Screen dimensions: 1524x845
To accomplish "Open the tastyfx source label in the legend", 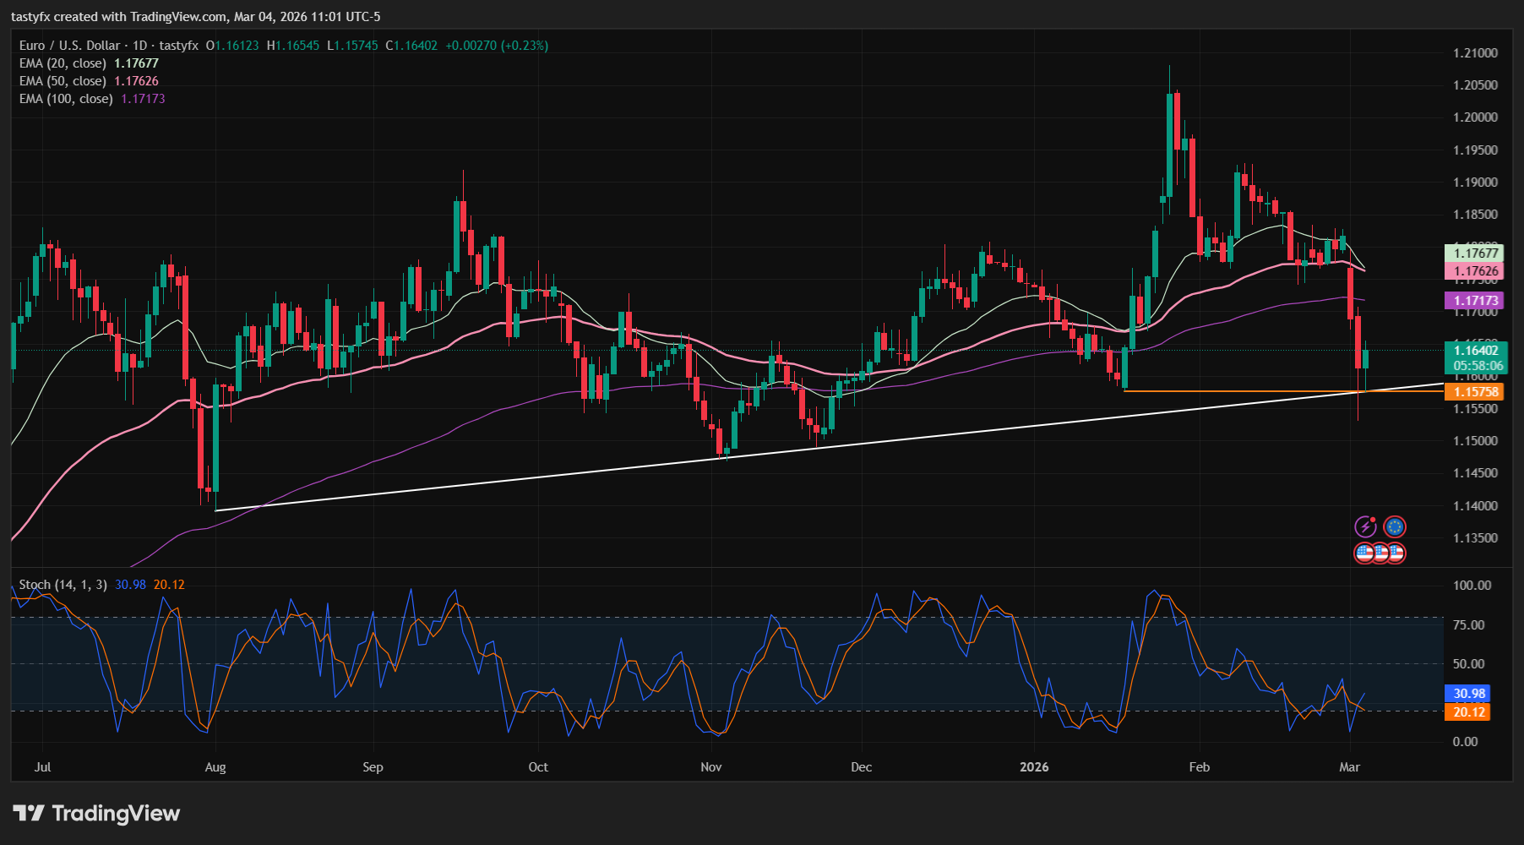I will [x=177, y=46].
